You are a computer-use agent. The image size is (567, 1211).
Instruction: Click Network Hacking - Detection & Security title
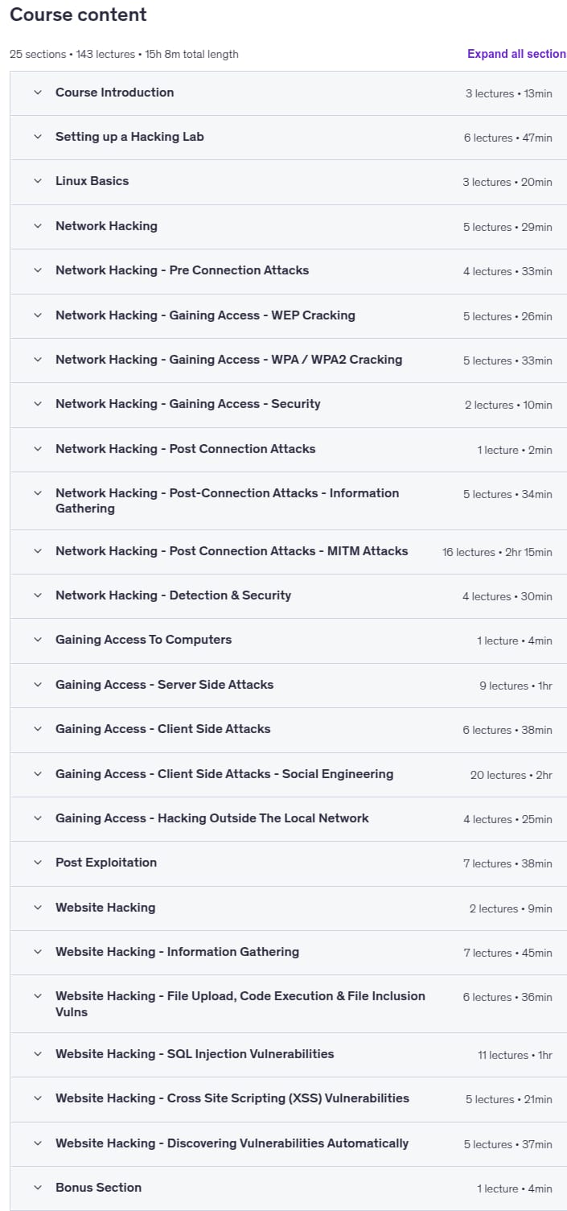[173, 595]
